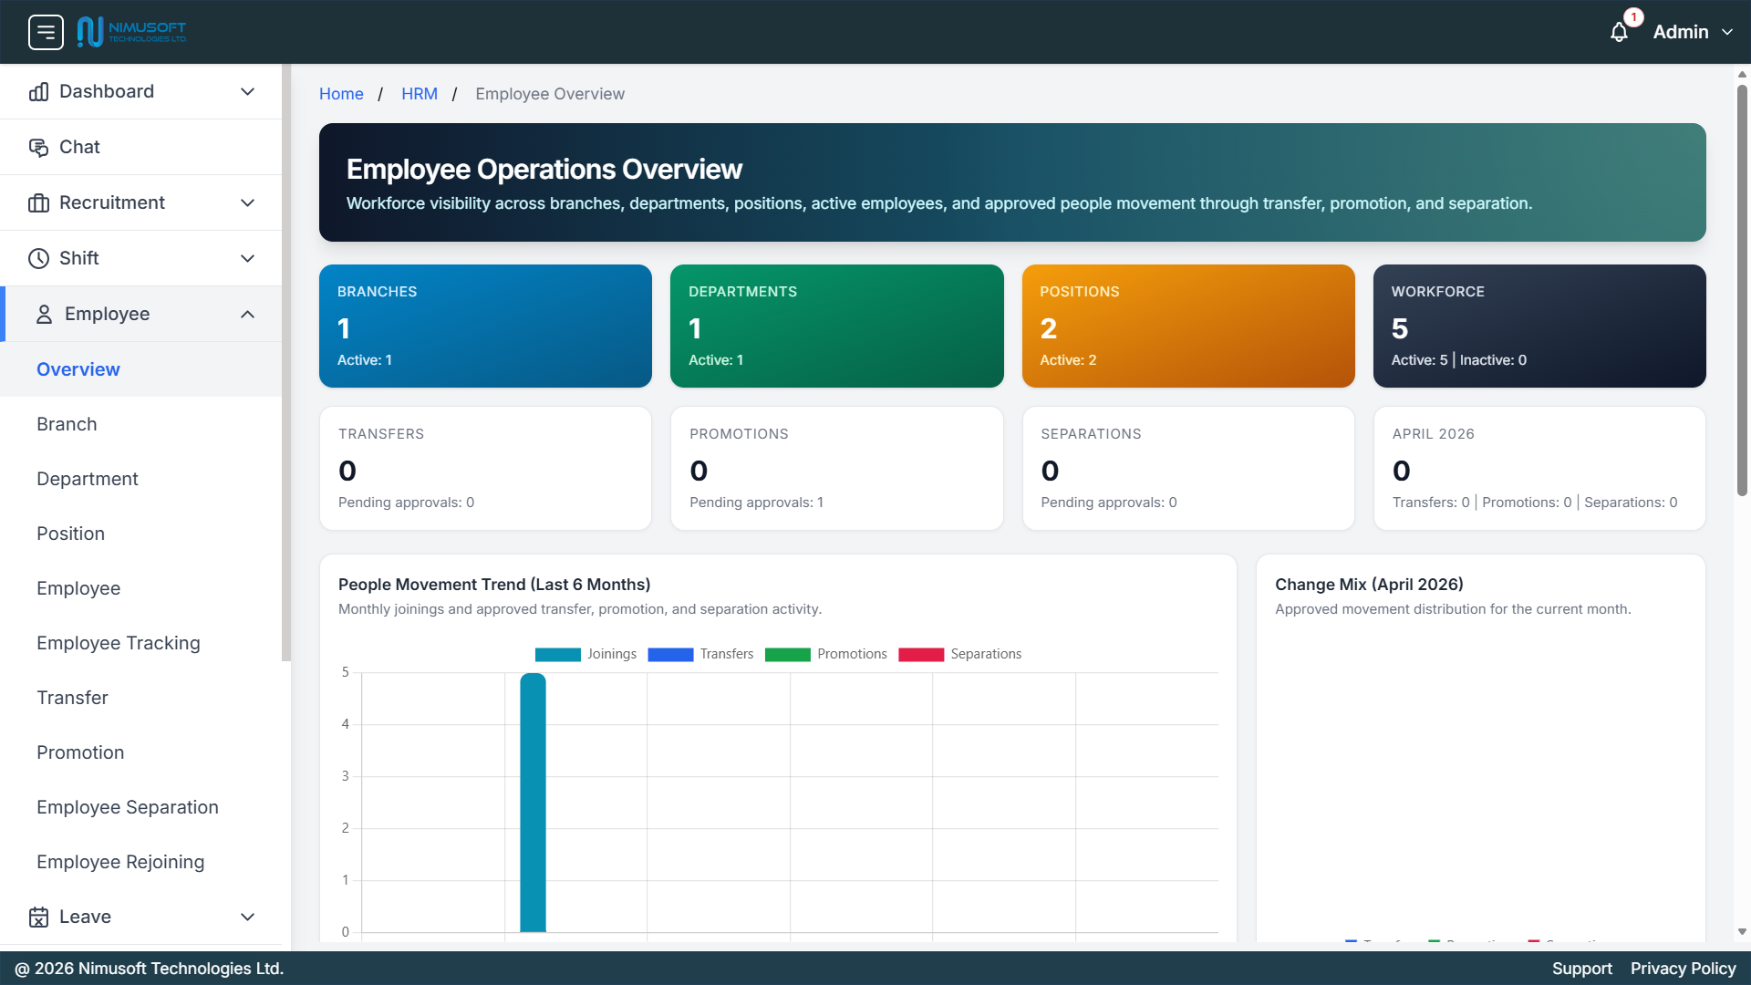The width and height of the screenshot is (1751, 985).
Task: Click the Shift clock icon
Action: point(38,258)
